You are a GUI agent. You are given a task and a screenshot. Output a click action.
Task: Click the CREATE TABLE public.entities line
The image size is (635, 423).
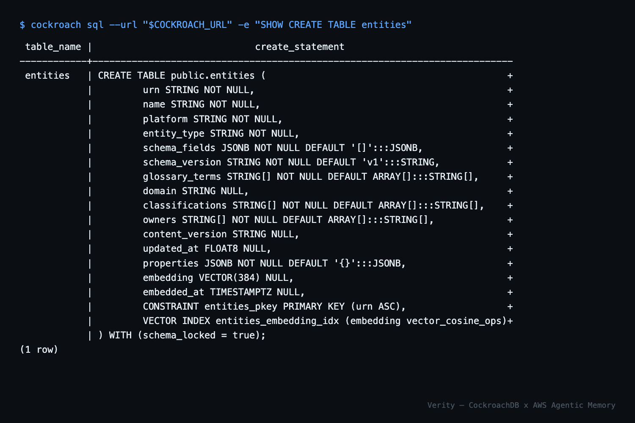pos(182,76)
